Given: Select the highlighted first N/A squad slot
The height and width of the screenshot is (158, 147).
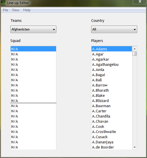Looking at the screenshot, I should (33, 49).
